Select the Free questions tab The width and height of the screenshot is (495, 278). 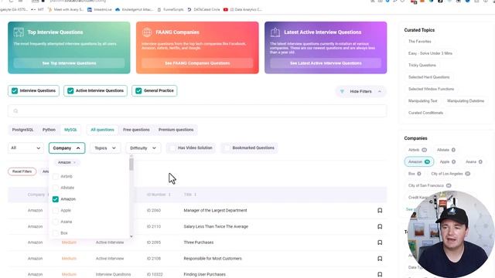point(136,130)
